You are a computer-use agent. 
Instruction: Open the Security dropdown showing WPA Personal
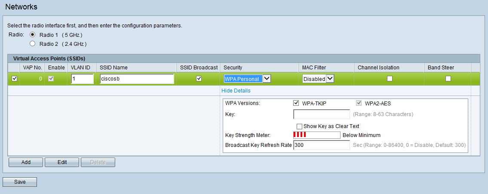click(247, 79)
